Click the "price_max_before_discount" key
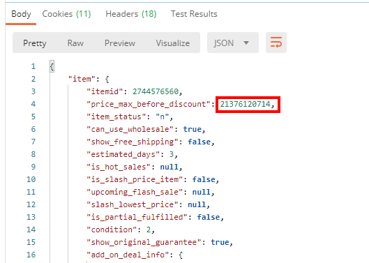The image size is (369, 263). click(x=149, y=104)
